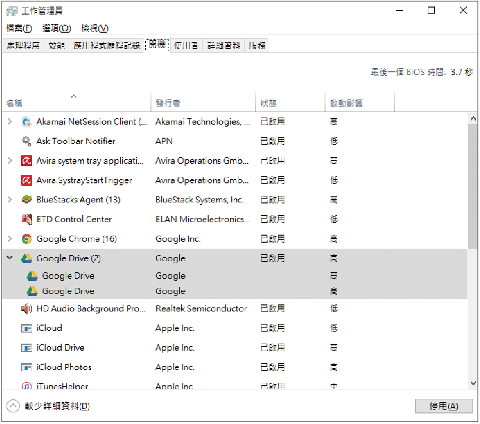Image resolution: width=480 pixels, height=424 pixels.
Task: Open the 檢視(V) menu
Action: [x=95, y=28]
